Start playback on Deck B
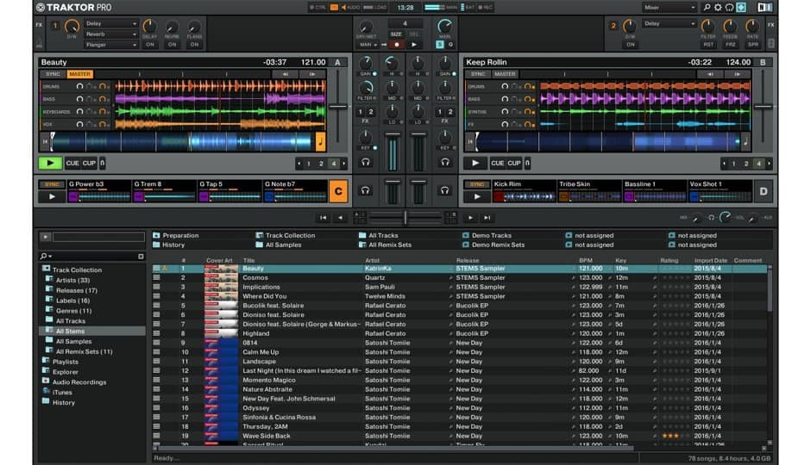The image size is (811, 465). pos(475,163)
